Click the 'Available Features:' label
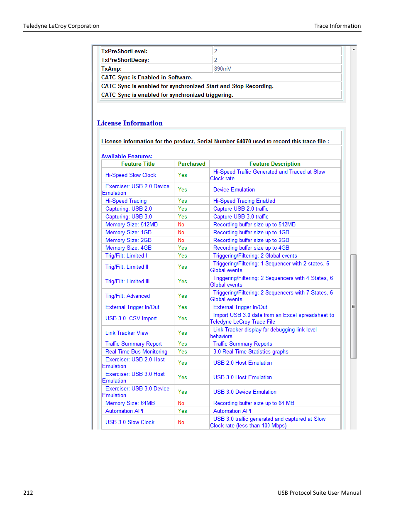396x513 pixels. [x=127, y=157]
